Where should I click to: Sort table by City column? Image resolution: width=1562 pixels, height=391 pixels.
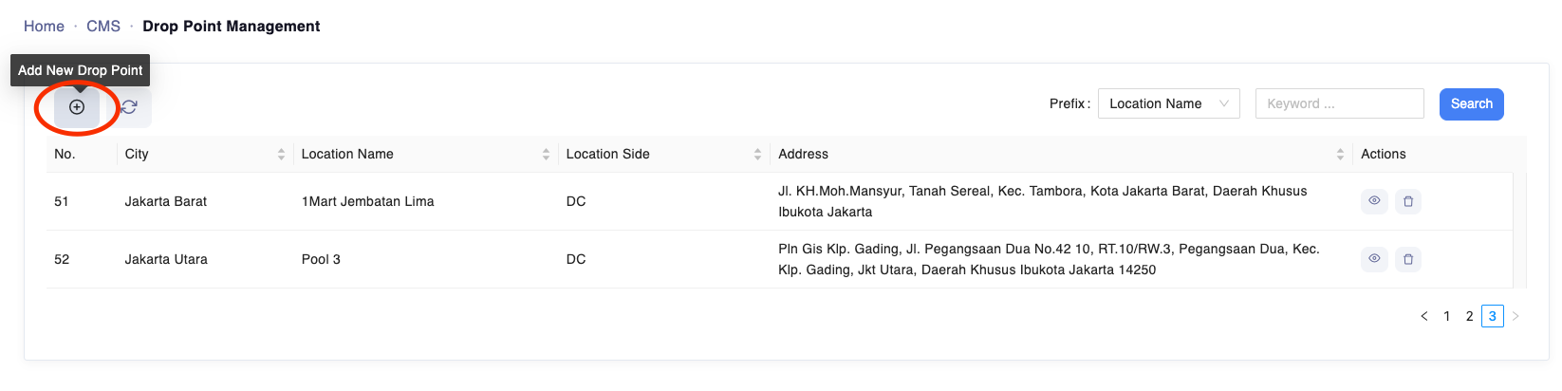281,154
